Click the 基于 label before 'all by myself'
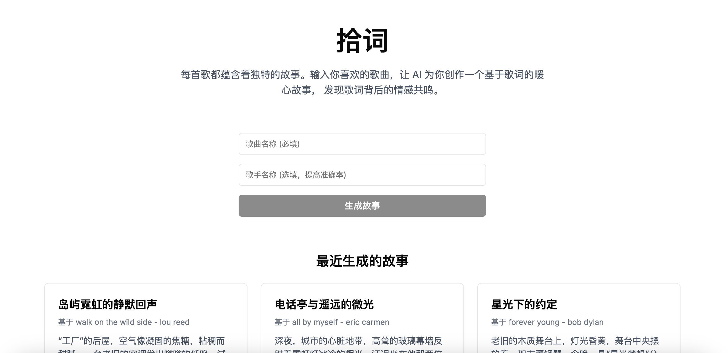Viewport: 728px width, 353px height. [x=282, y=322]
